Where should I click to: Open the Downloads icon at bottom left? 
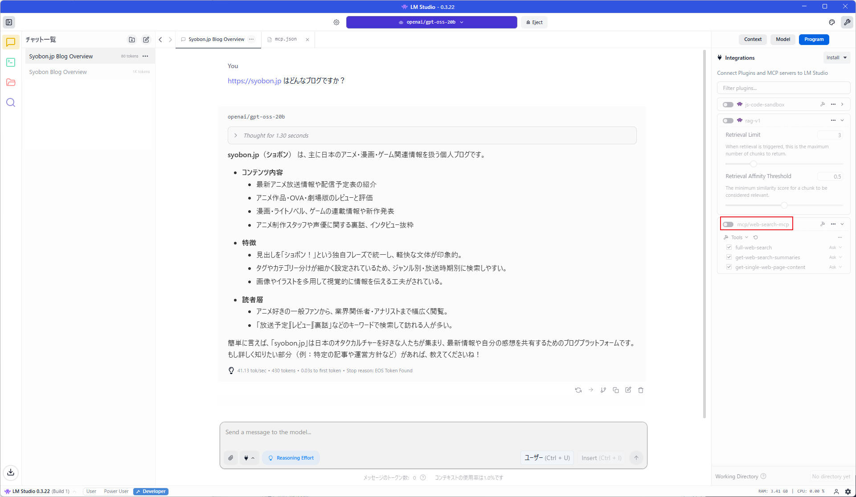coord(11,473)
